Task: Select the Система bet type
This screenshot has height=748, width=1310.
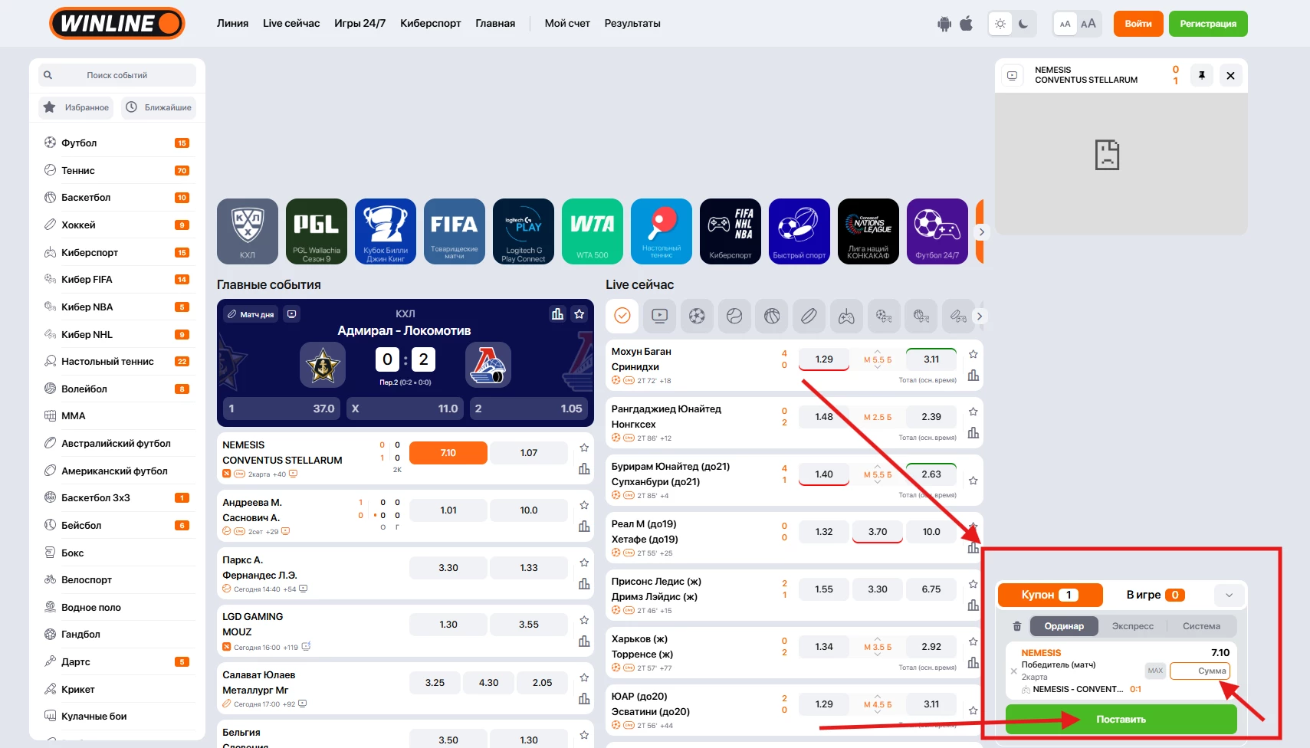Action: click(x=1201, y=626)
